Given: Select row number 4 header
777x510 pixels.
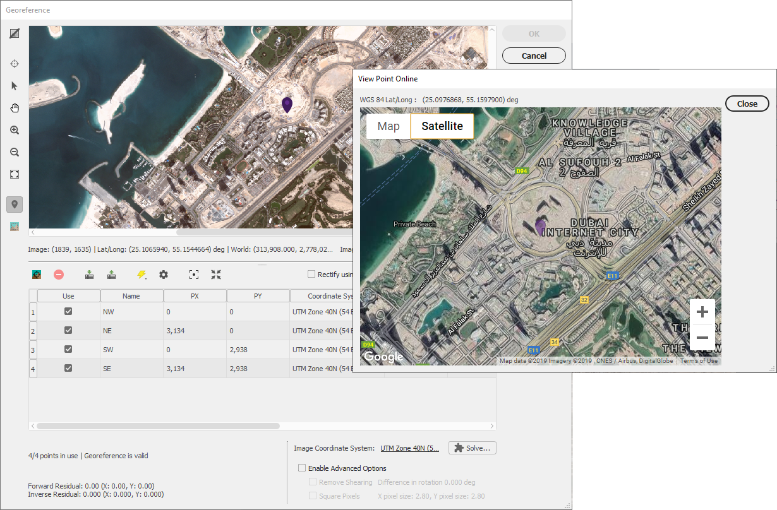Looking at the screenshot, I should 33,369.
